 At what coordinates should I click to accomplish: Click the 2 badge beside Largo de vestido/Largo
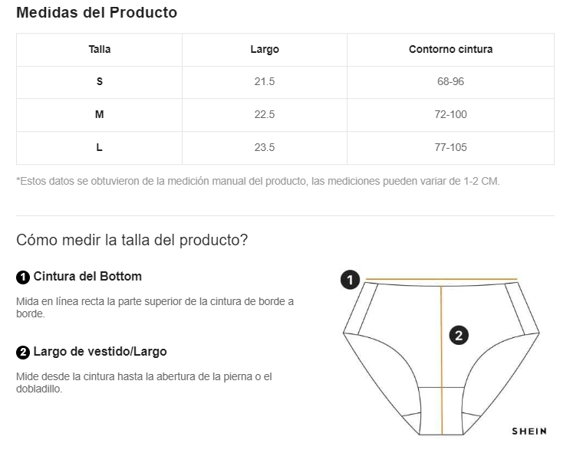[x=23, y=352]
